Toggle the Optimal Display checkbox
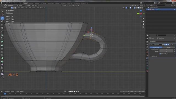This screenshot has height=99, width=176. [160, 54]
